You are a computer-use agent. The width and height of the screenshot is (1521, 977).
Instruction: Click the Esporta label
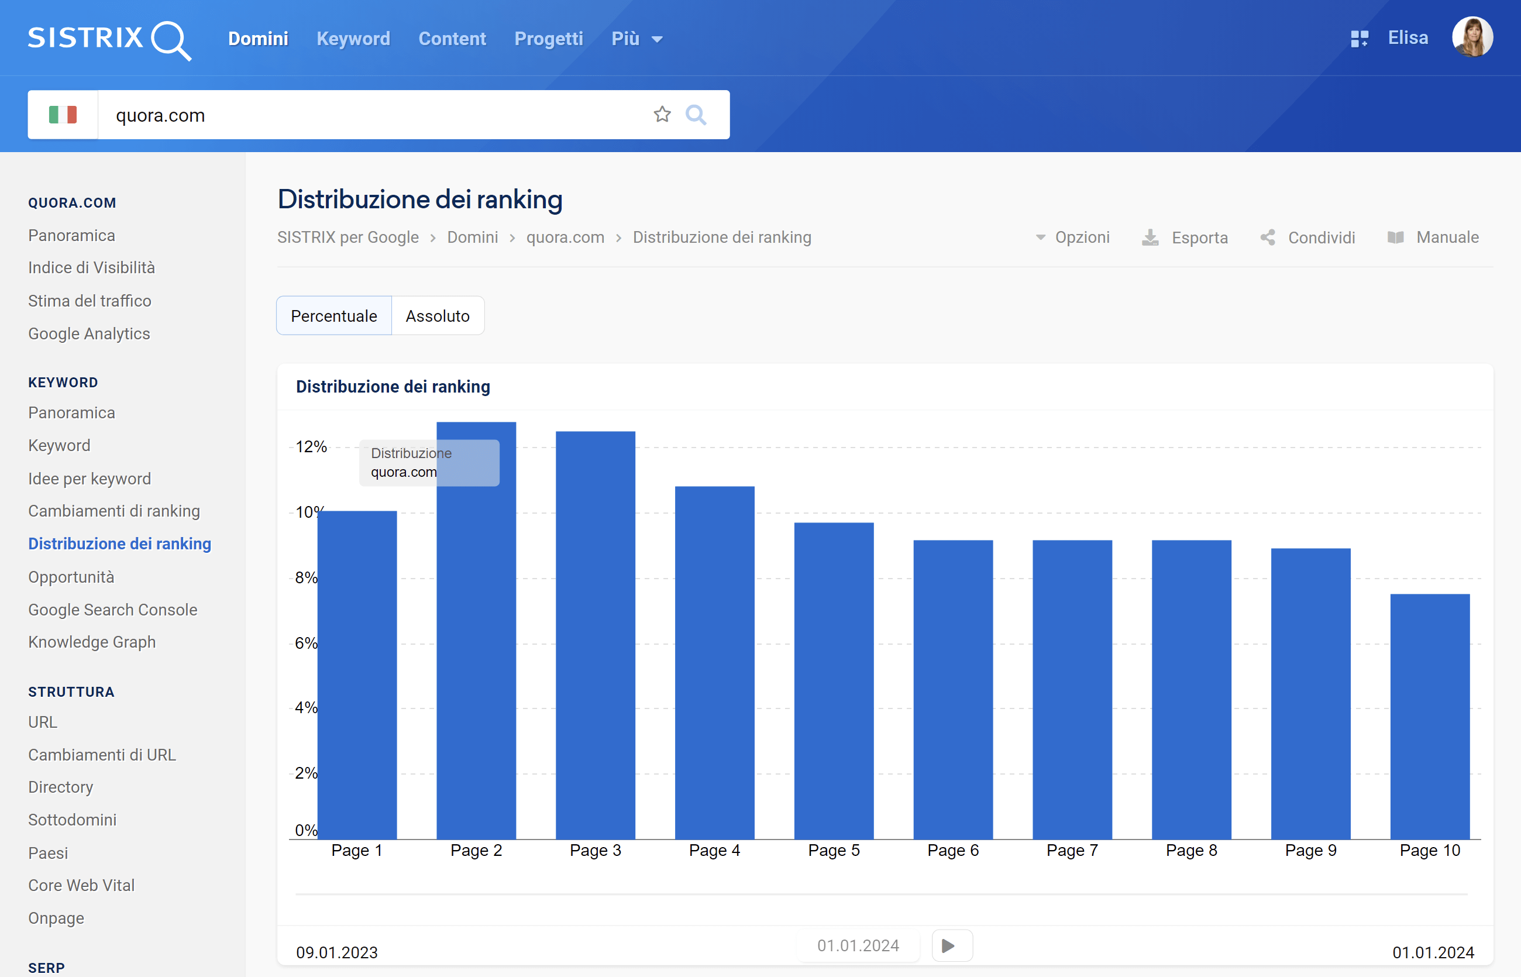coord(1199,238)
